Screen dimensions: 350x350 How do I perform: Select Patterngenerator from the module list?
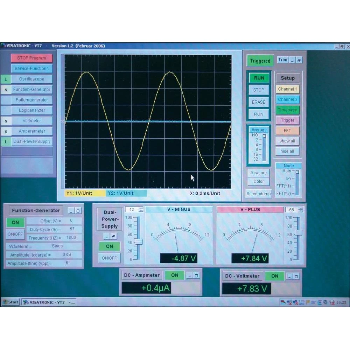[31, 100]
